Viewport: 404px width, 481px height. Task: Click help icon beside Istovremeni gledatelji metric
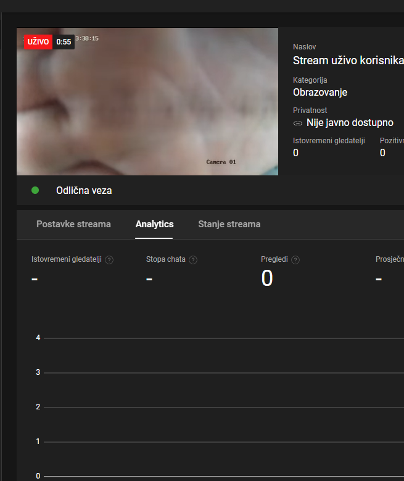click(109, 260)
